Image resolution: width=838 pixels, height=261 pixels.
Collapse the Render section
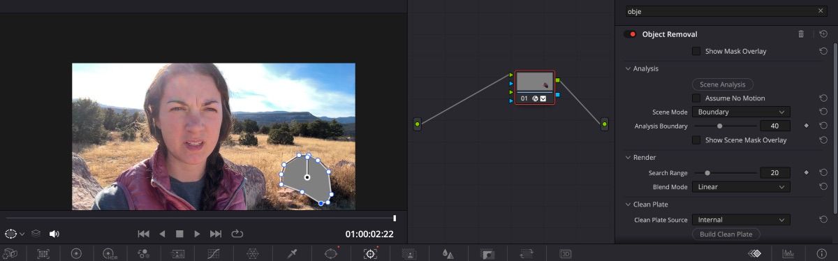click(628, 158)
